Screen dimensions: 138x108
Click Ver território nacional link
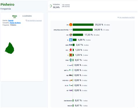34,21
